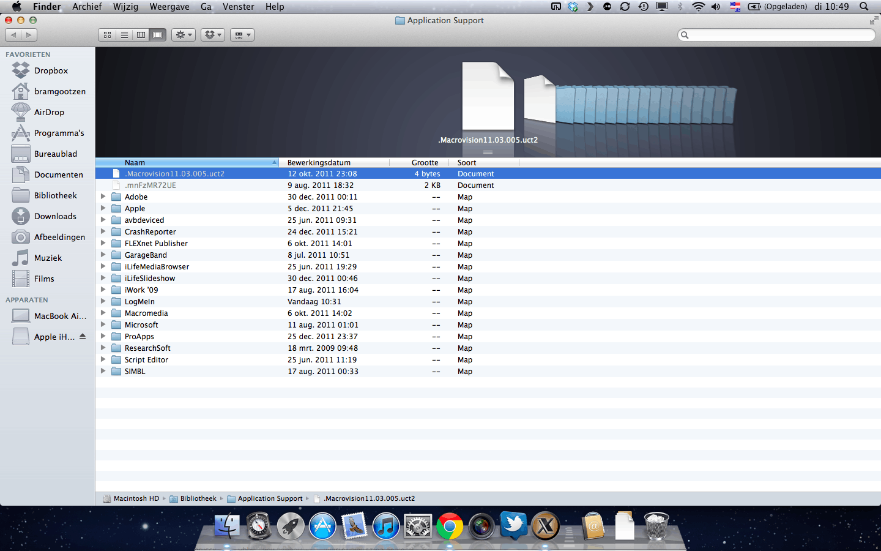Screen dimensions: 881x551
Task: Open System Preferences from the Dock
Action: point(418,526)
